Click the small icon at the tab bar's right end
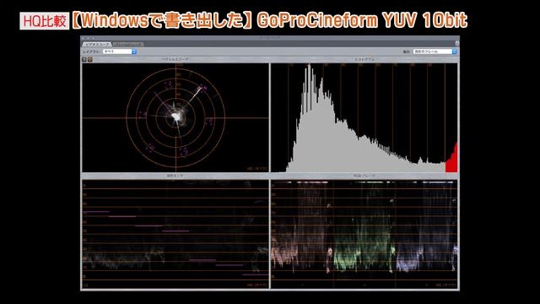 [456, 43]
